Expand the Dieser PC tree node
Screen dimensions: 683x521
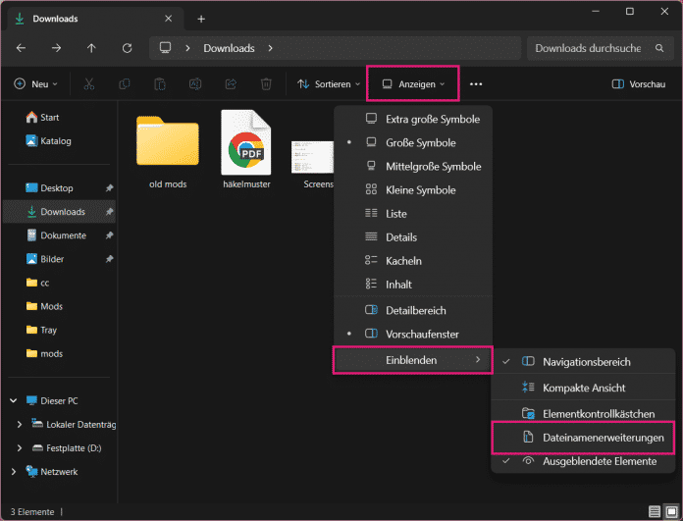tap(14, 401)
